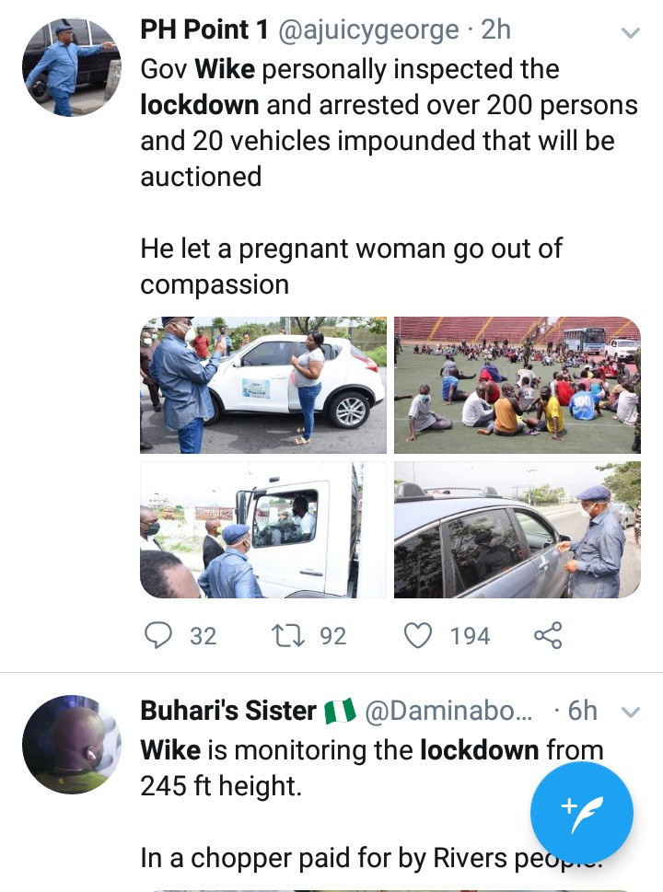Open Buhari's Sister display name

pos(228,711)
